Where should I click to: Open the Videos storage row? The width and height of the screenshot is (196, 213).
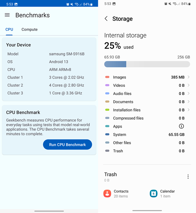(147, 85)
